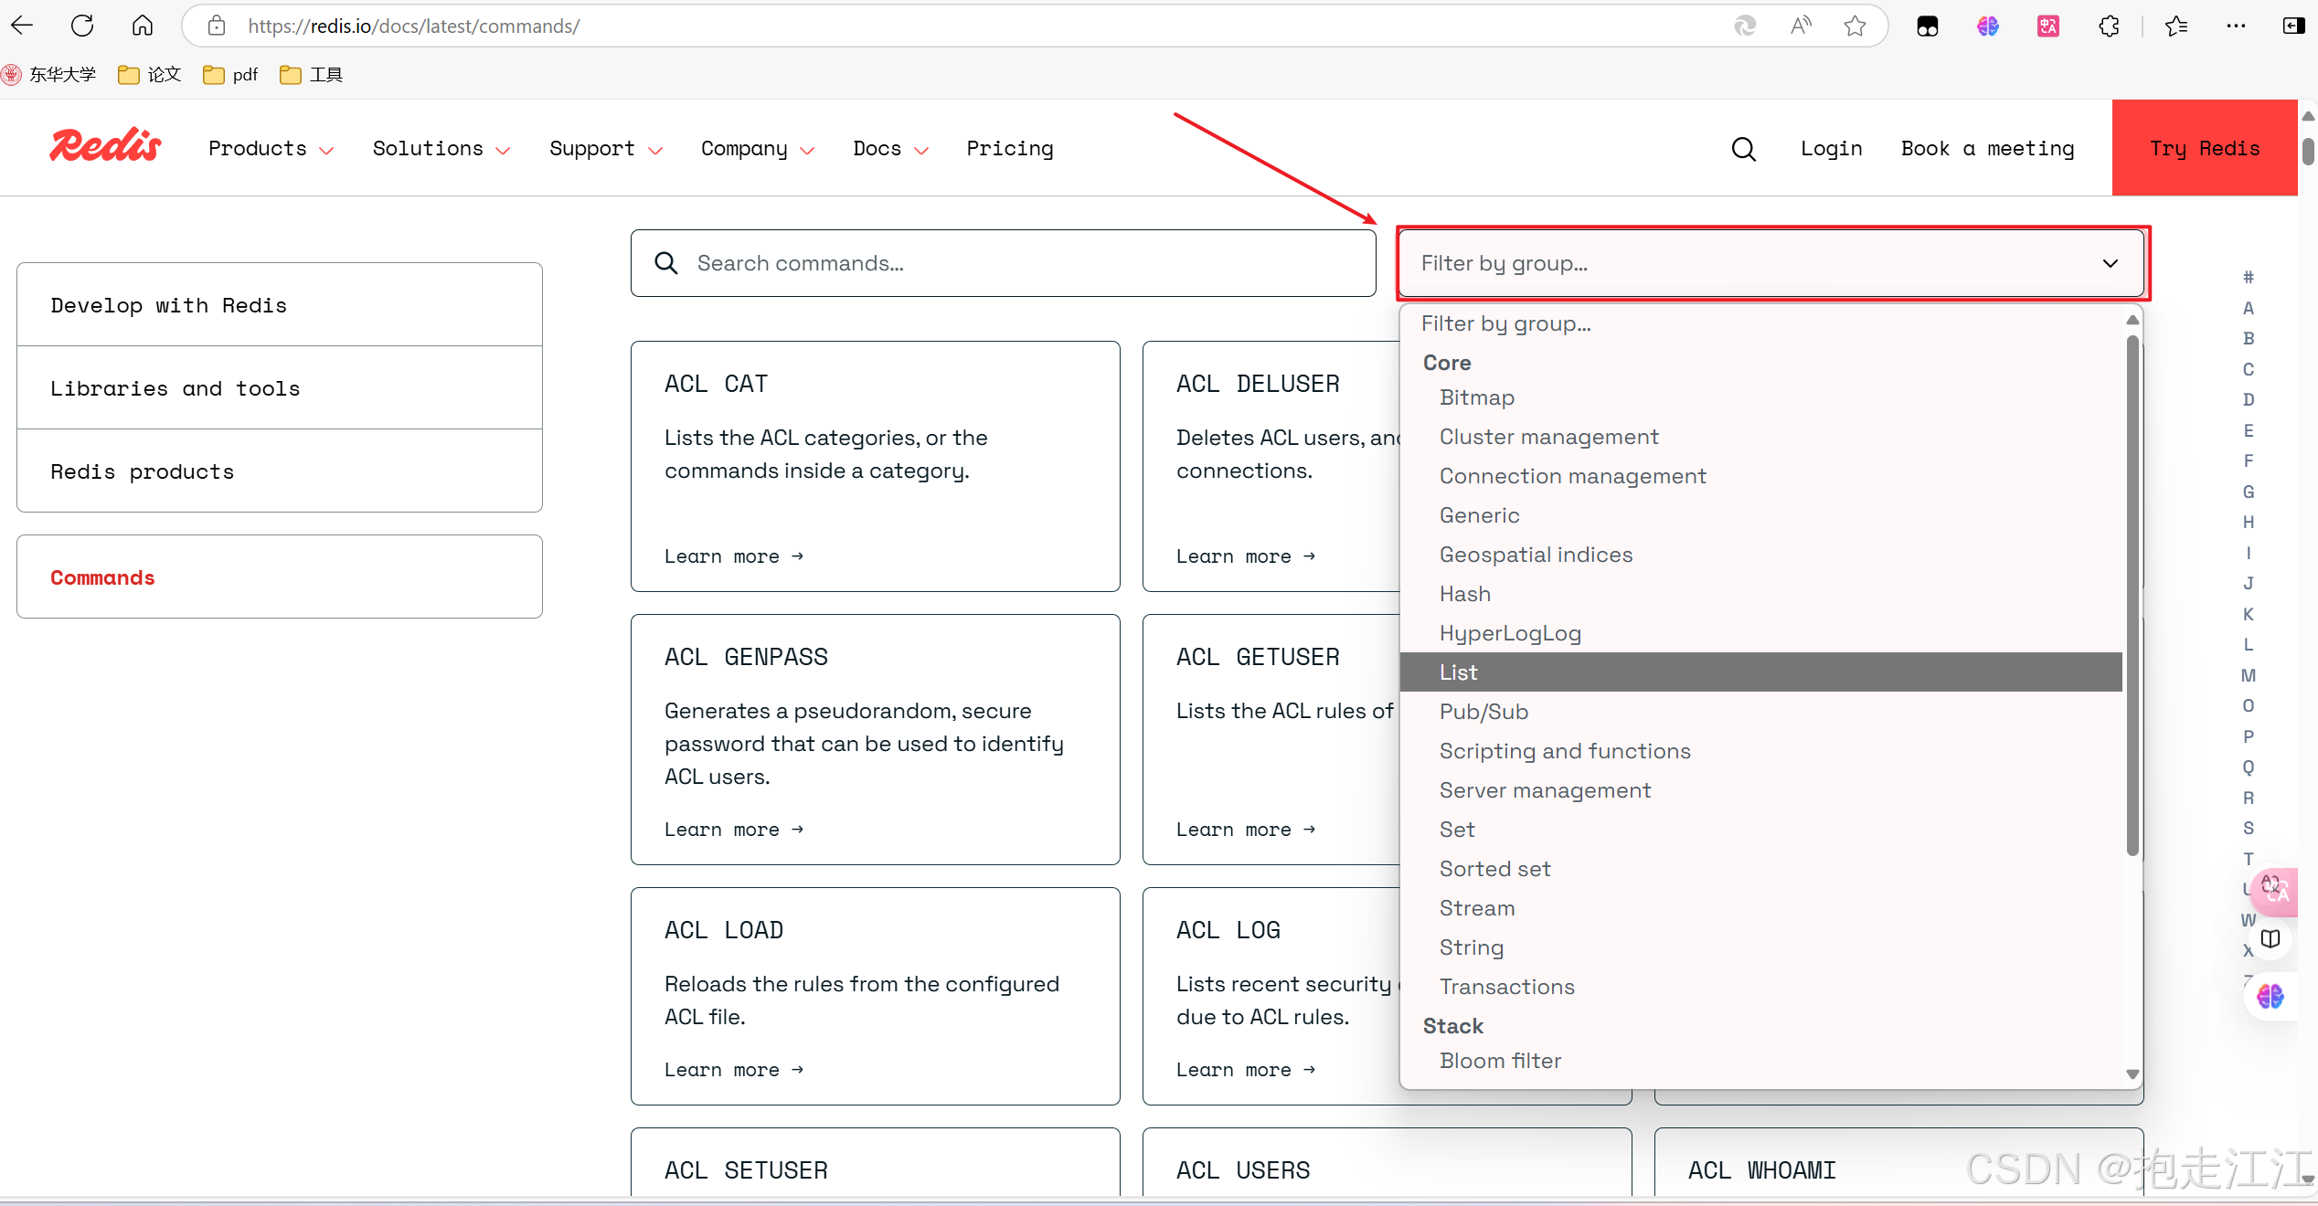2318x1206 pixels.
Task: Jump to letter S in alphabet index
Action: click(x=2248, y=829)
